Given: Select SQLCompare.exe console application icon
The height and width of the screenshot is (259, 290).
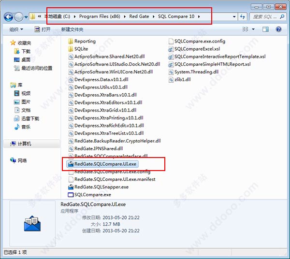Looking at the screenshot, I should pyautogui.click(x=71, y=195).
